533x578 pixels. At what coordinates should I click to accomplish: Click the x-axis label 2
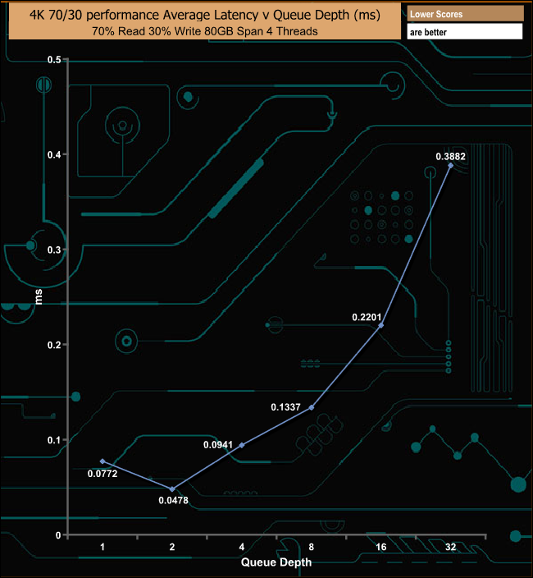coord(172,547)
